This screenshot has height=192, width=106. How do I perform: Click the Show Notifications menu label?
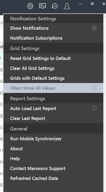click(29, 28)
